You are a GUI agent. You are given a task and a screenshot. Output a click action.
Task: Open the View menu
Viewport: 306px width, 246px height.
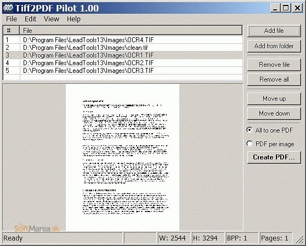click(x=52, y=19)
